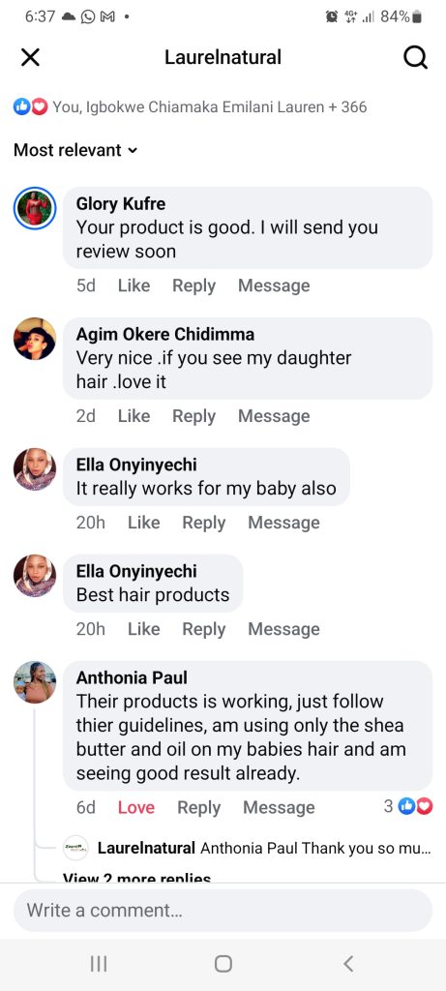Expand truncated Laurelnatural reply to Anthonia Paul
446x991 pixels.
coord(265,848)
